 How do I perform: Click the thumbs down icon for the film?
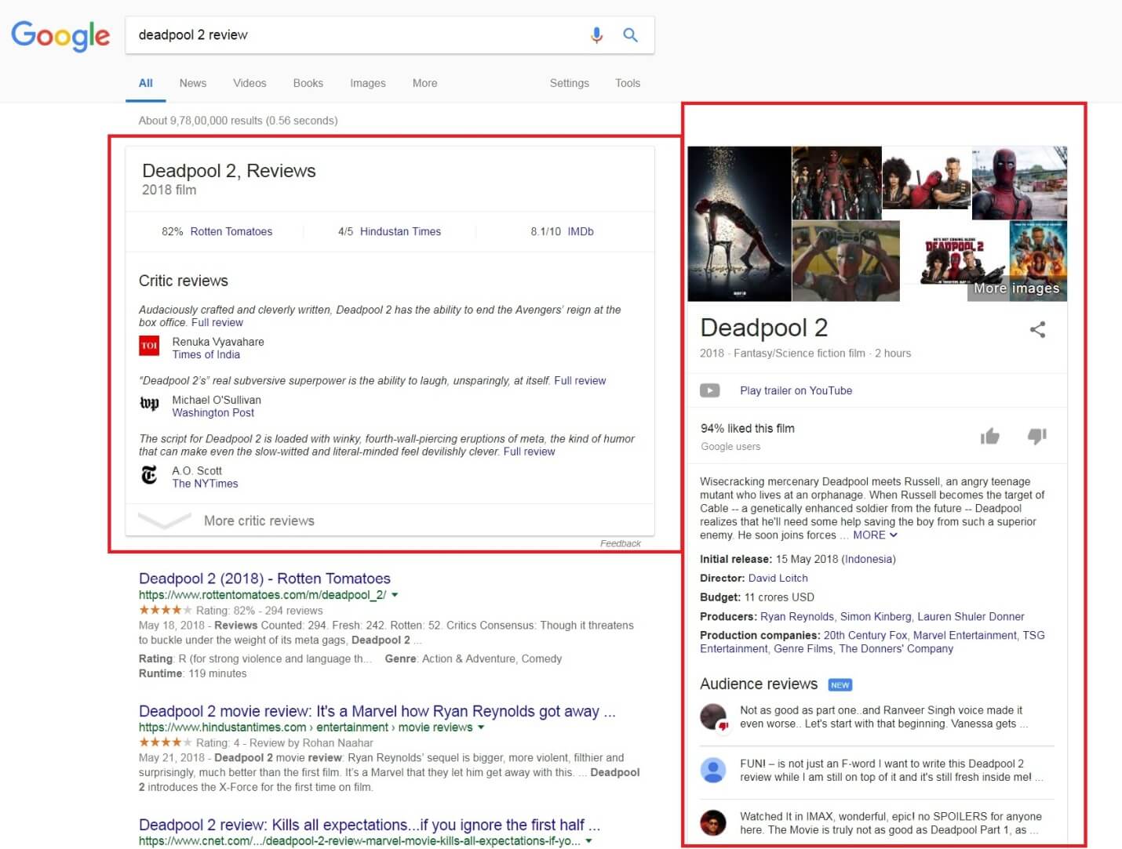1037,436
